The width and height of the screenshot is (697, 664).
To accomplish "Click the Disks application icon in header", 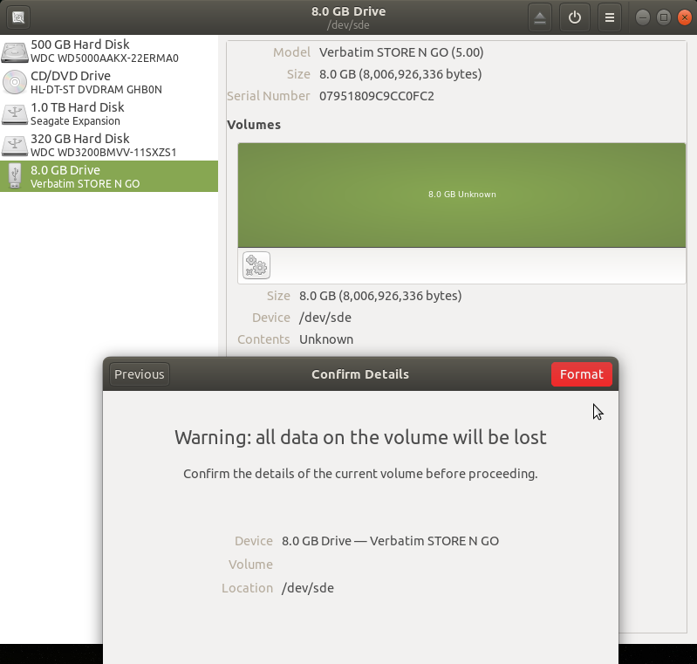I will [18, 17].
